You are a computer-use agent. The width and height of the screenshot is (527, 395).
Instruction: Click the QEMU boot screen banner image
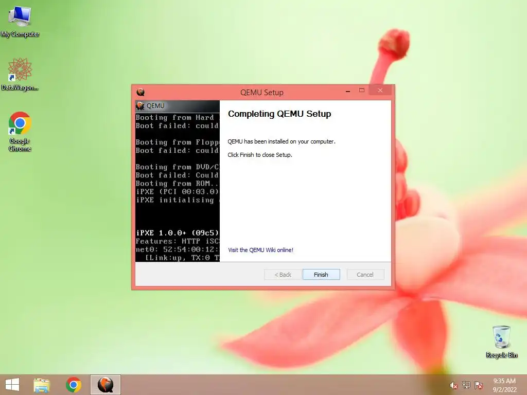coord(178,181)
